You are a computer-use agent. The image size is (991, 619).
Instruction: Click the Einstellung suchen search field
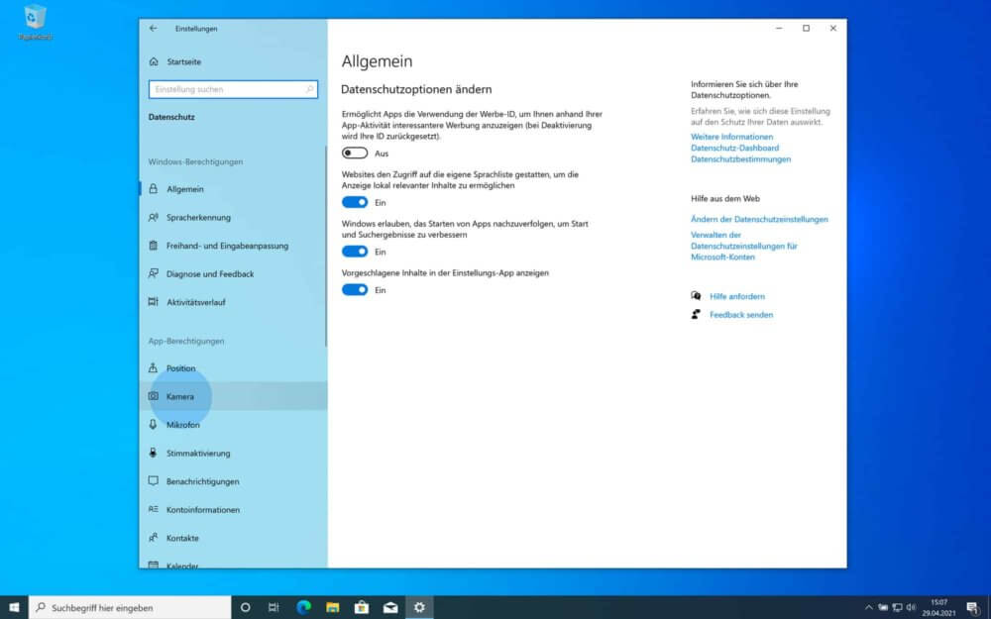(x=233, y=89)
